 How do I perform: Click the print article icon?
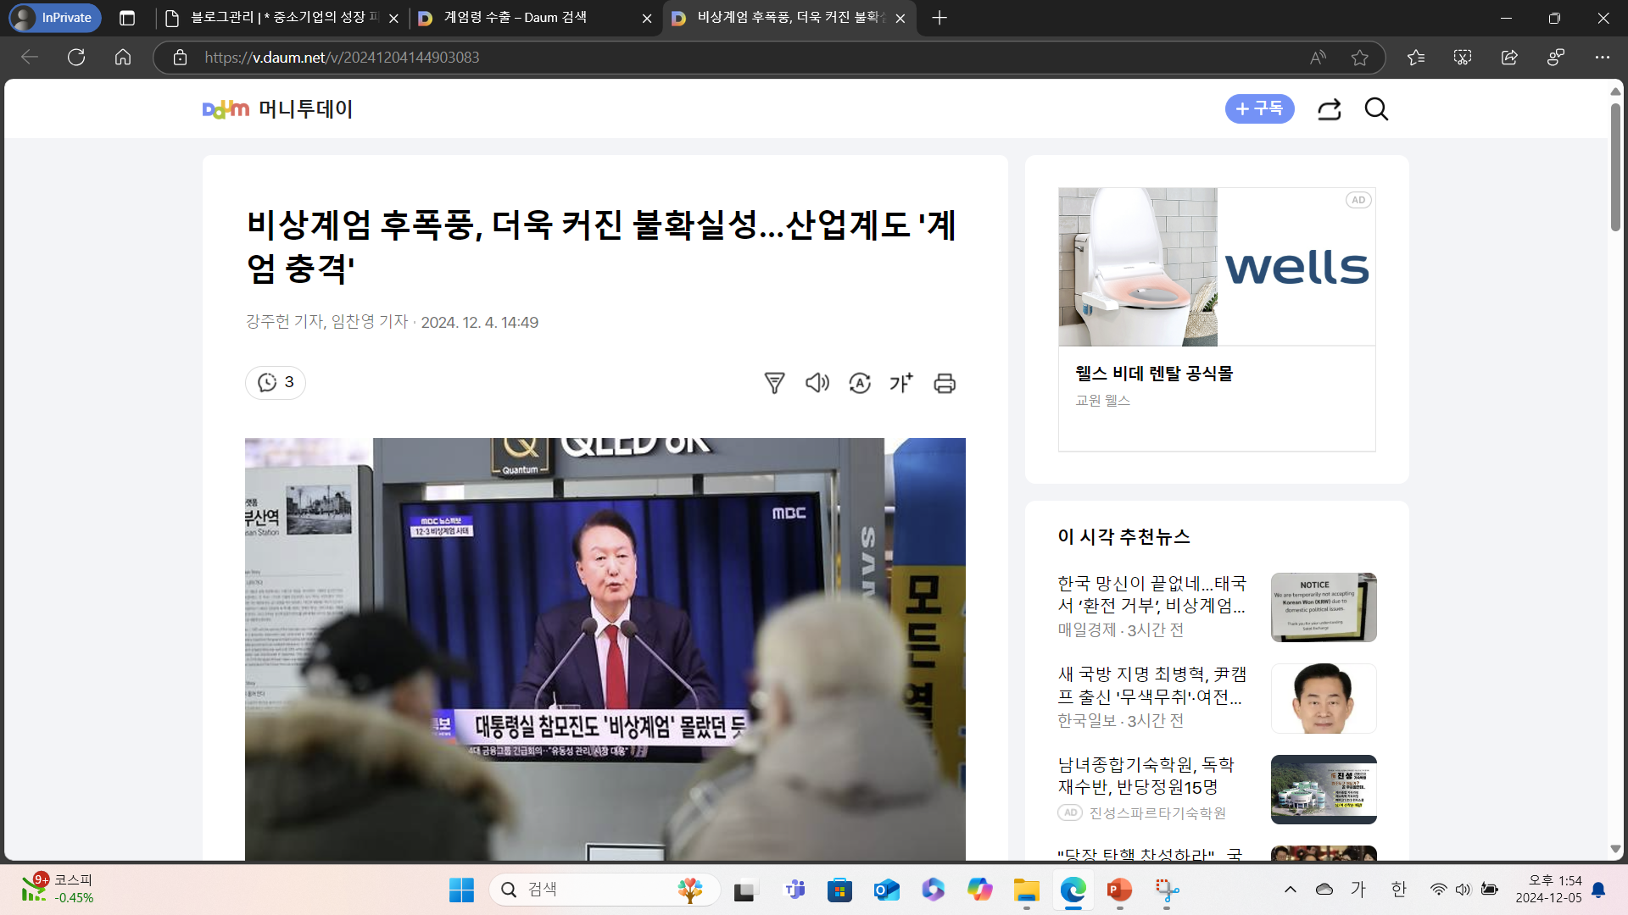[945, 383]
